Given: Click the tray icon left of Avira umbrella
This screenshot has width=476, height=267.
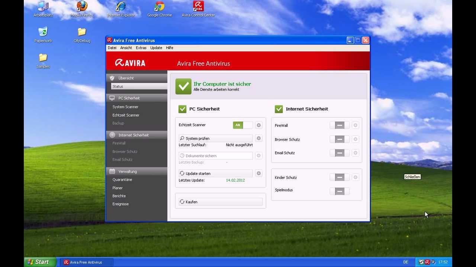Looking at the screenshot, I should pos(421,262).
